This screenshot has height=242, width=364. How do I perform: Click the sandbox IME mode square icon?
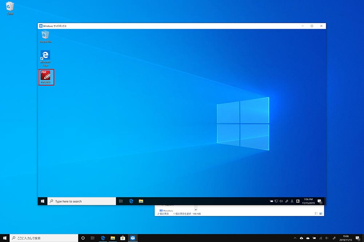[298, 201]
